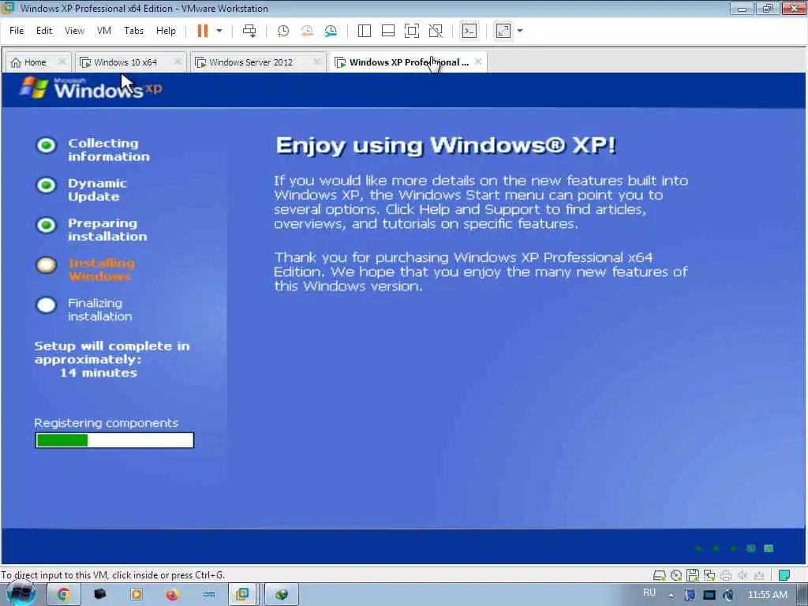Close the Windows 10 x64 tab
The height and width of the screenshot is (606, 808).
(178, 62)
